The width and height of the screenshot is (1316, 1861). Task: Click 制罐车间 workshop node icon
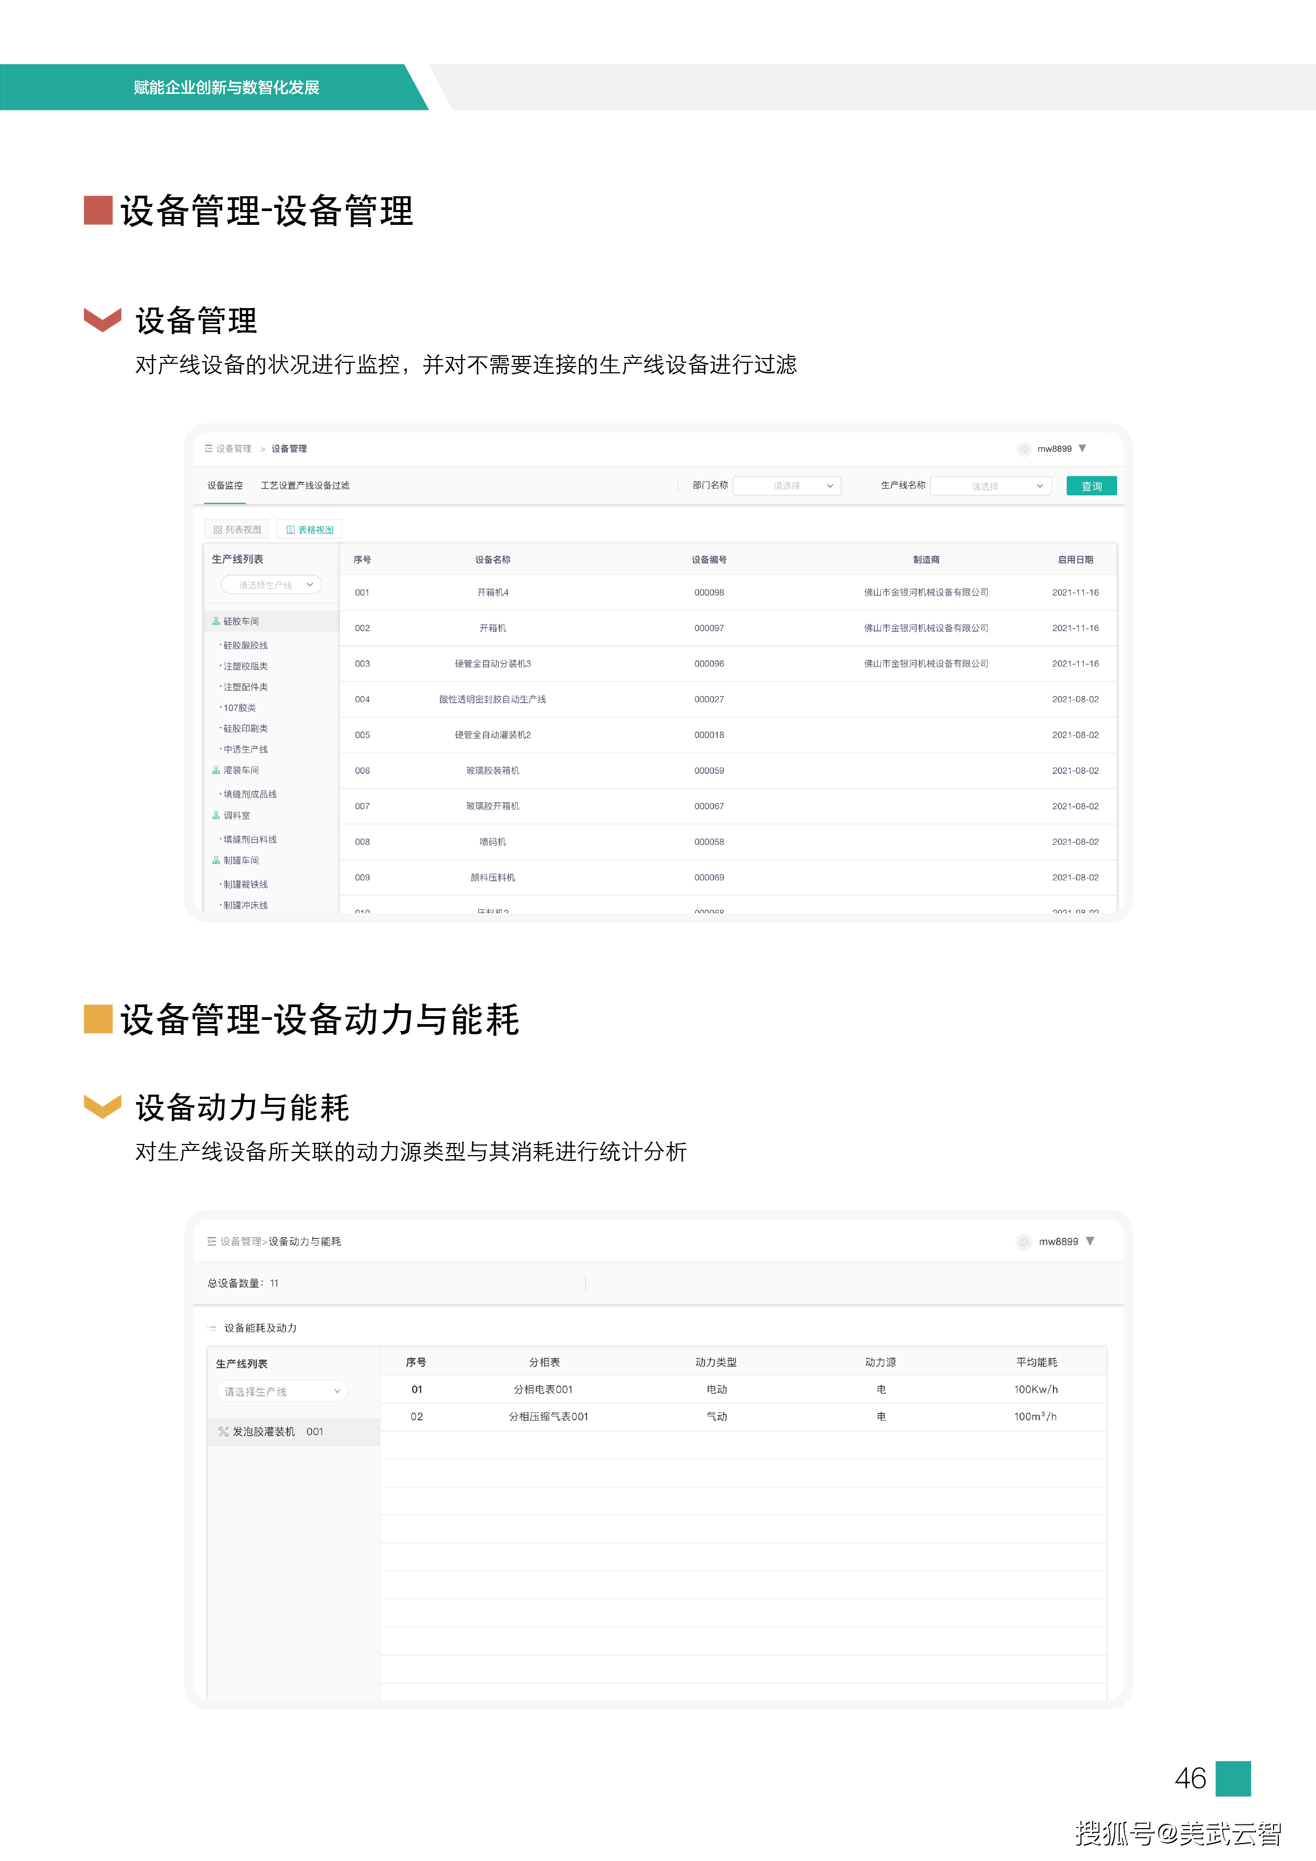tap(216, 861)
